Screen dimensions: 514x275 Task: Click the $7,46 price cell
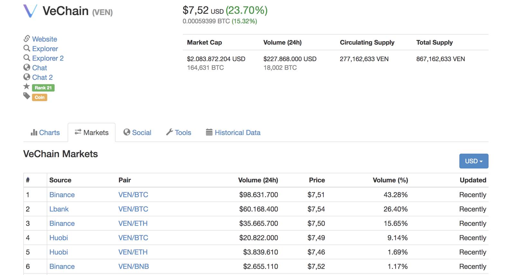[x=316, y=252]
